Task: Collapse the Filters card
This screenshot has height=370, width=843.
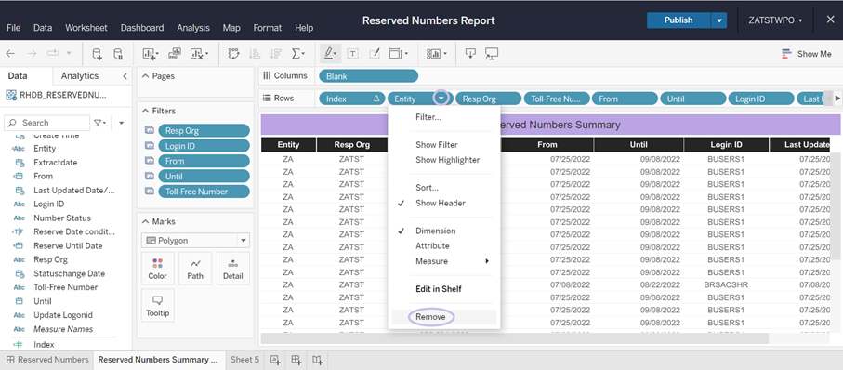Action: click(x=145, y=111)
